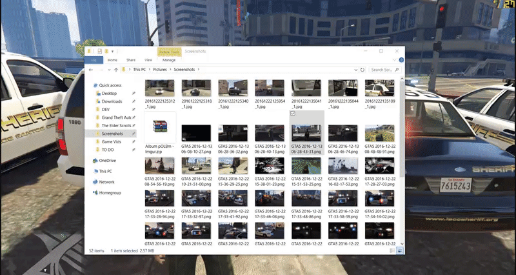Select Network in the navigation pane
516x275 pixels.
106,182
